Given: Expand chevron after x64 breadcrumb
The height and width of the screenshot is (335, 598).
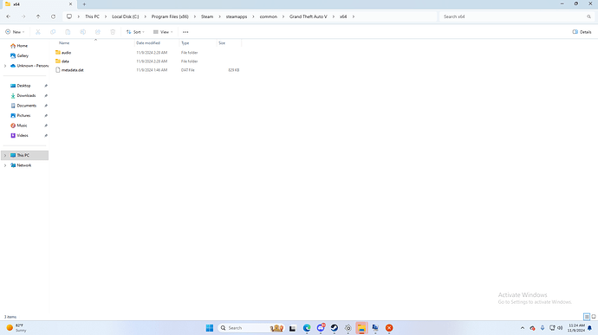Looking at the screenshot, I should click(x=353, y=16).
